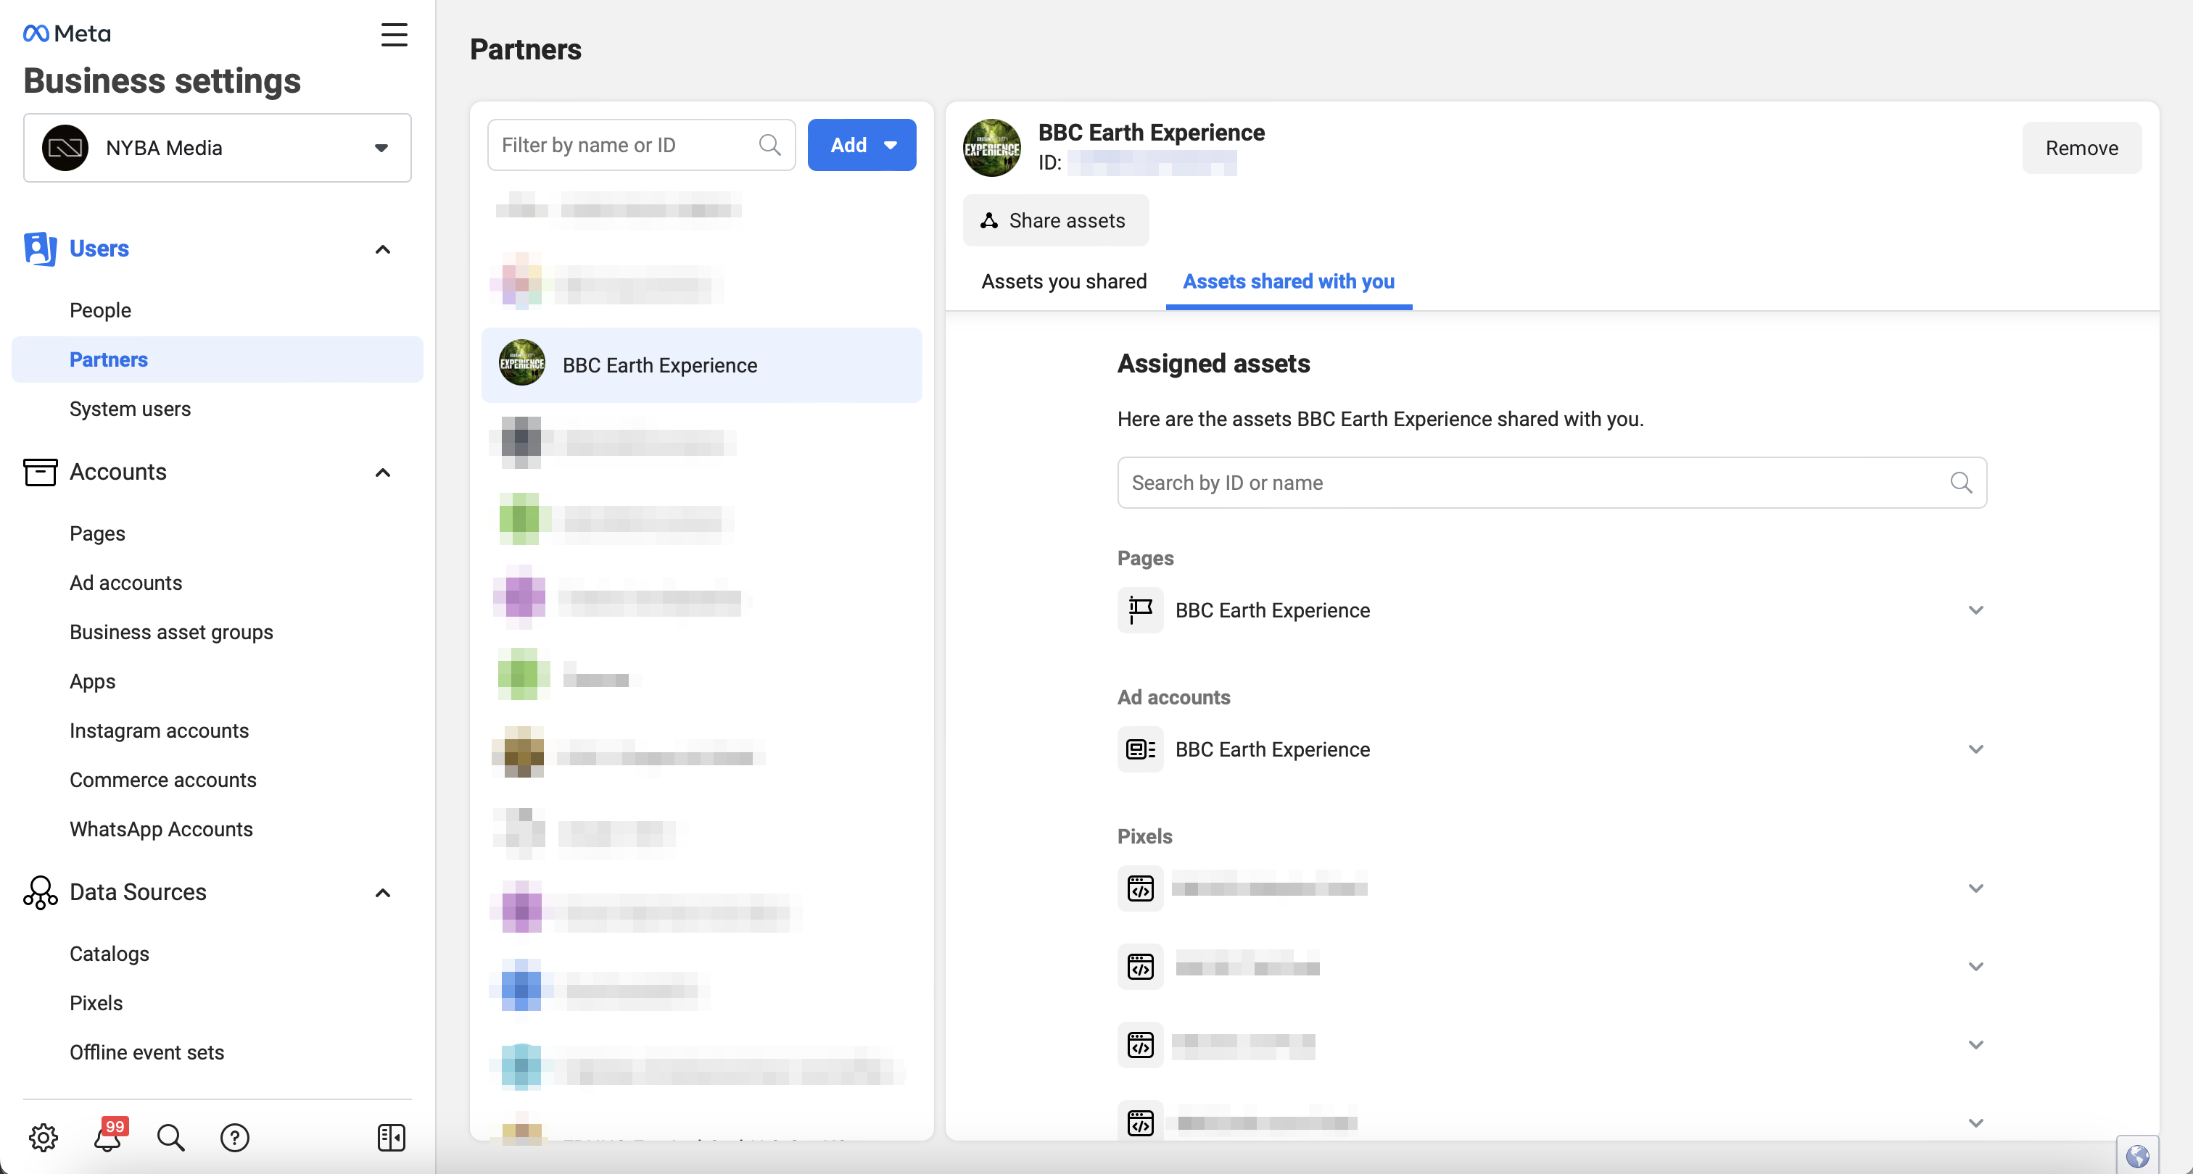Click the page flag icon for BBC Earth Experience

tap(1140, 610)
